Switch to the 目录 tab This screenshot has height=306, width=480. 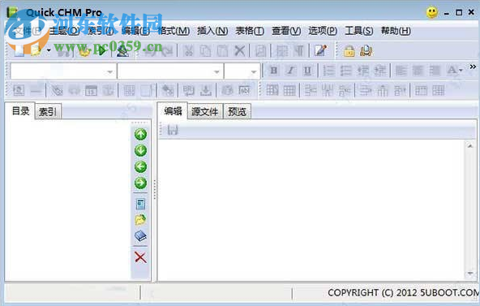20,111
